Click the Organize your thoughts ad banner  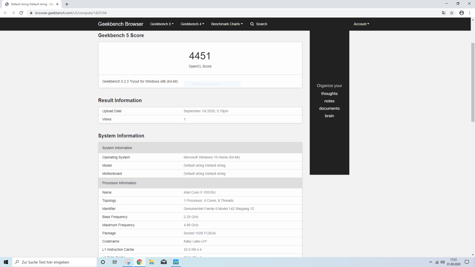330,102
